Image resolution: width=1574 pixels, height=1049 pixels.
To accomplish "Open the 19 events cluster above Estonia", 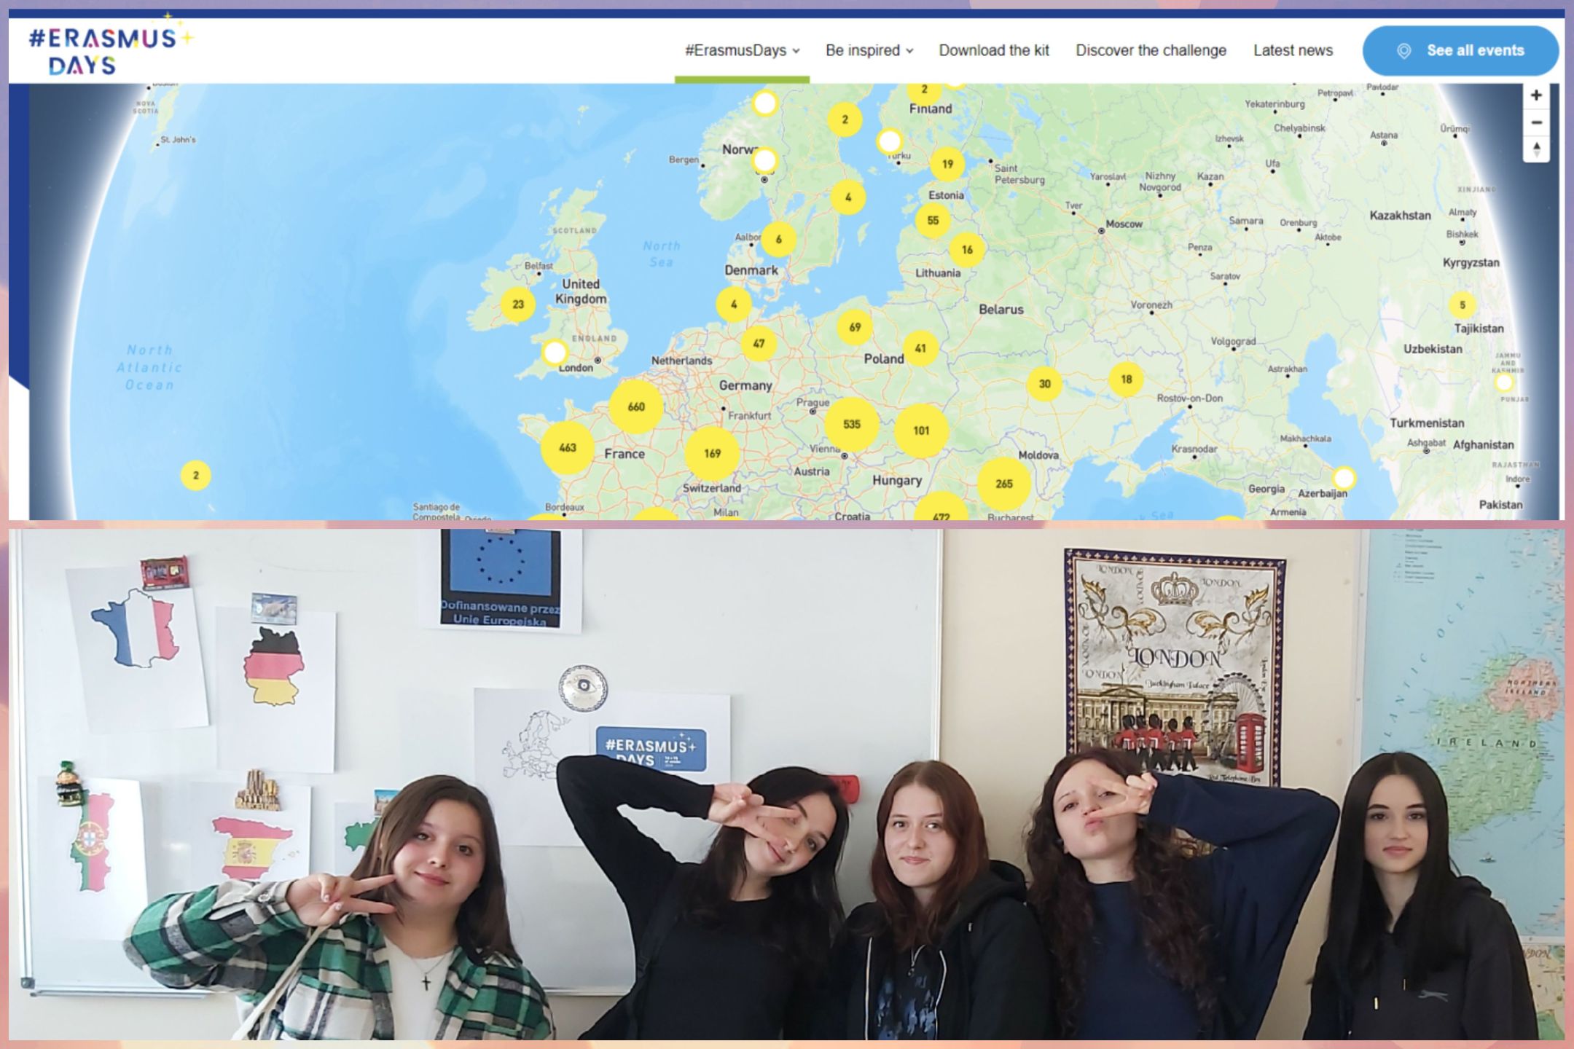I will tap(947, 164).
